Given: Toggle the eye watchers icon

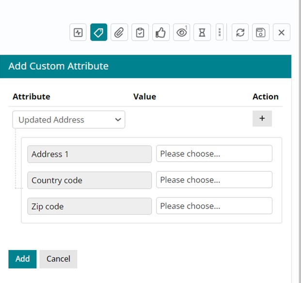Looking at the screenshot, I should (182, 33).
